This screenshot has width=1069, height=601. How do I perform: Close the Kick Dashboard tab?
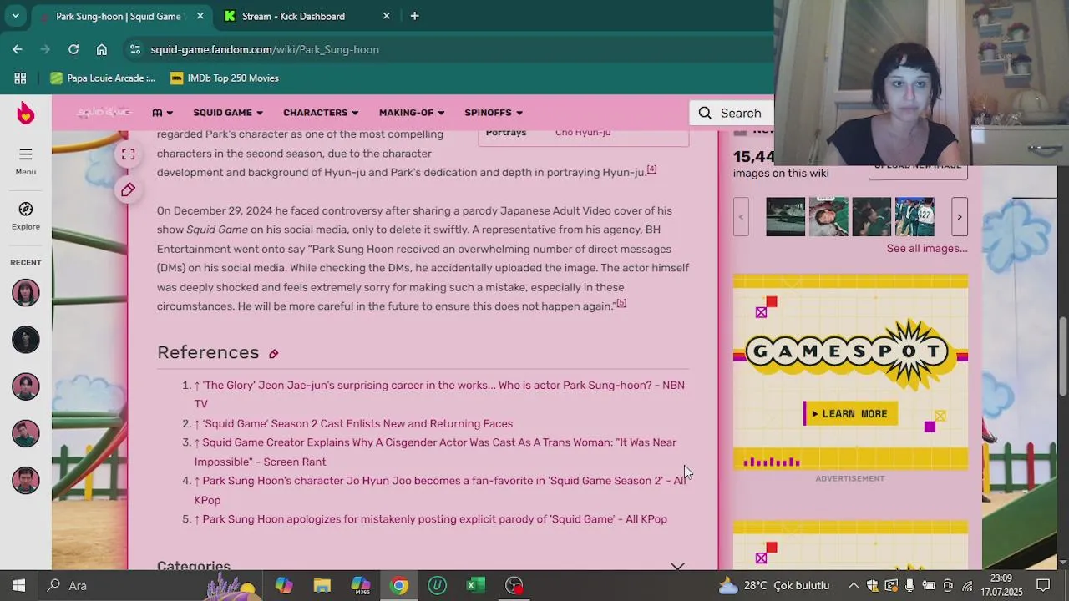[386, 16]
